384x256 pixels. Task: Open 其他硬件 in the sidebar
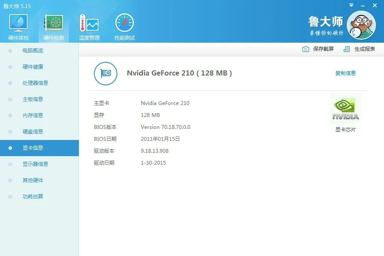39,180
